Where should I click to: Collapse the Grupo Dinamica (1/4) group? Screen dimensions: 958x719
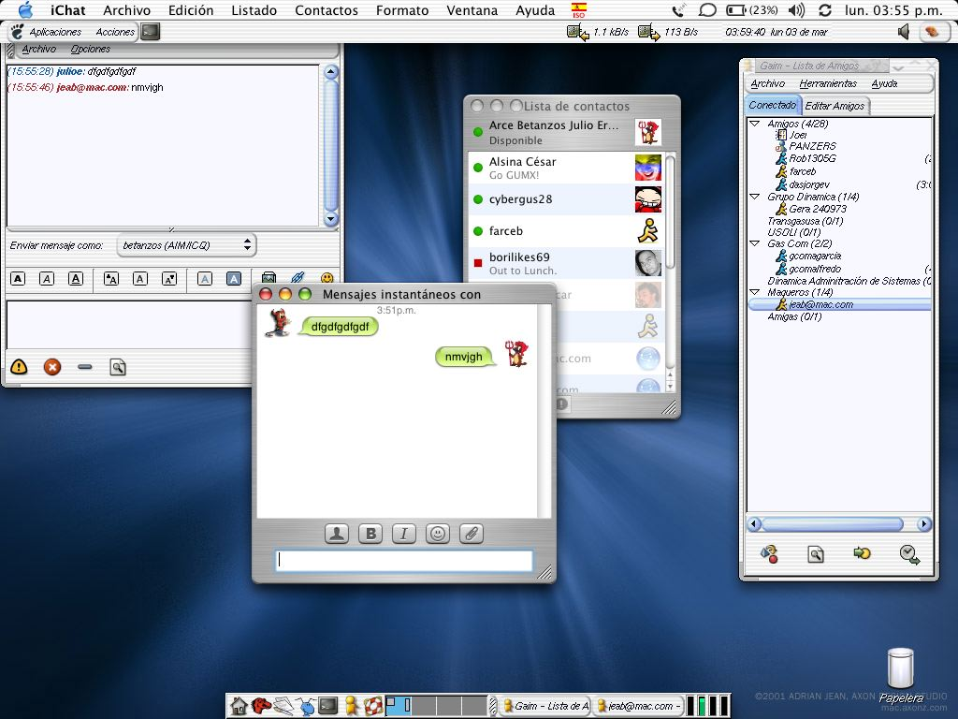click(x=755, y=197)
